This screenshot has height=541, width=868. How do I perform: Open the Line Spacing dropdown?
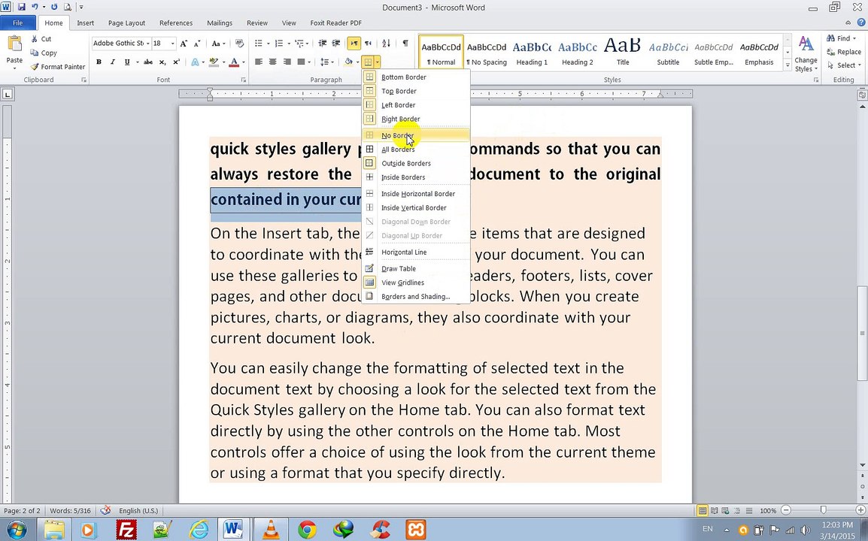coord(326,62)
